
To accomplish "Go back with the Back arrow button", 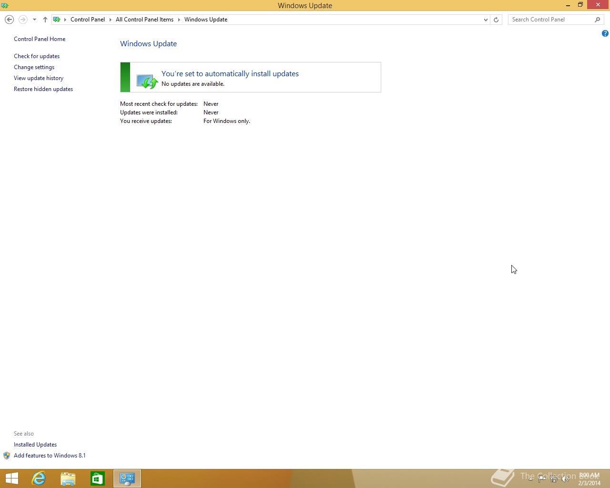I will coord(9,20).
